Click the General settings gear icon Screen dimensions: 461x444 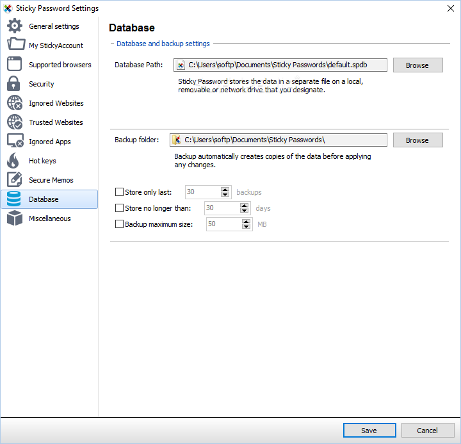click(14, 26)
